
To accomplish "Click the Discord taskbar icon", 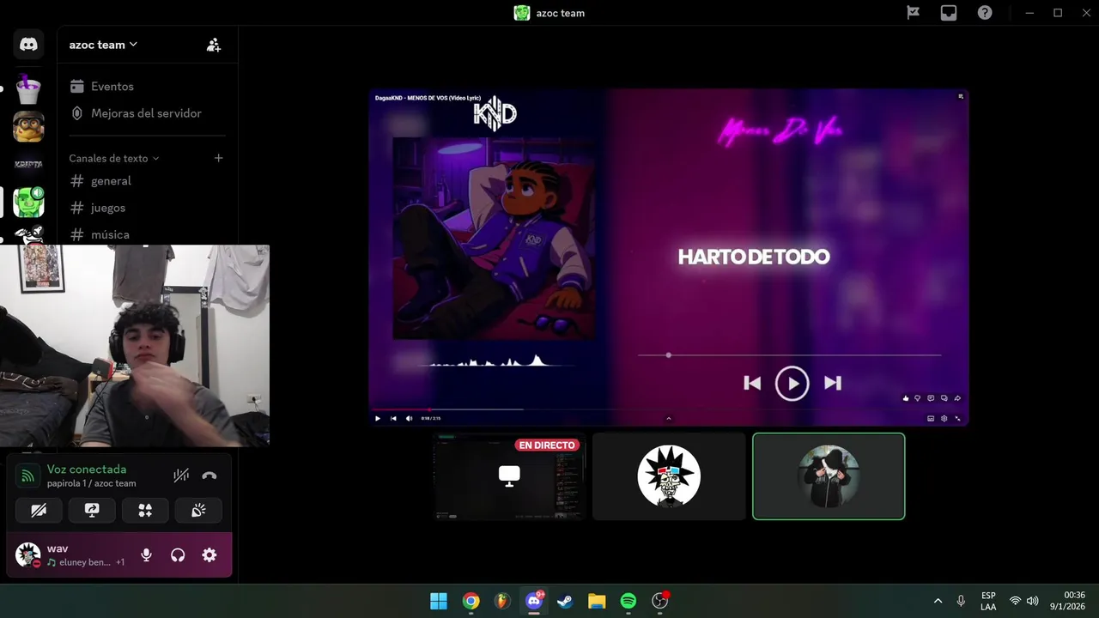I will click(x=534, y=601).
